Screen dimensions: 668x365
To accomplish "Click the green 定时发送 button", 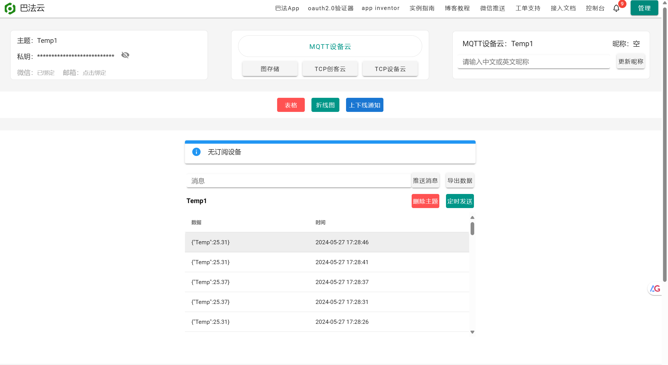I will [x=460, y=201].
